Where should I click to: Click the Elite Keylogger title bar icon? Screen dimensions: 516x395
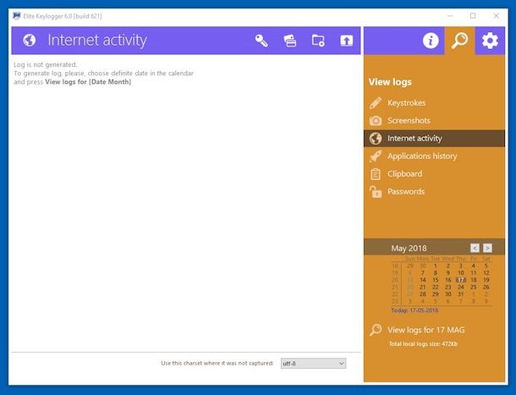click(x=16, y=16)
